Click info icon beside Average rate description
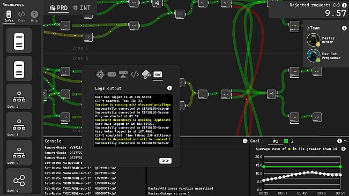The image size is (349, 196). [344, 149]
